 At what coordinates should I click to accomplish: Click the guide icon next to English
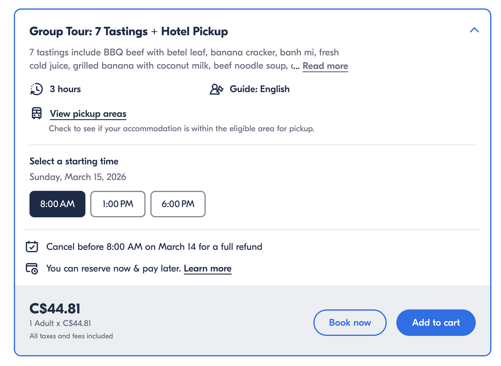[217, 89]
